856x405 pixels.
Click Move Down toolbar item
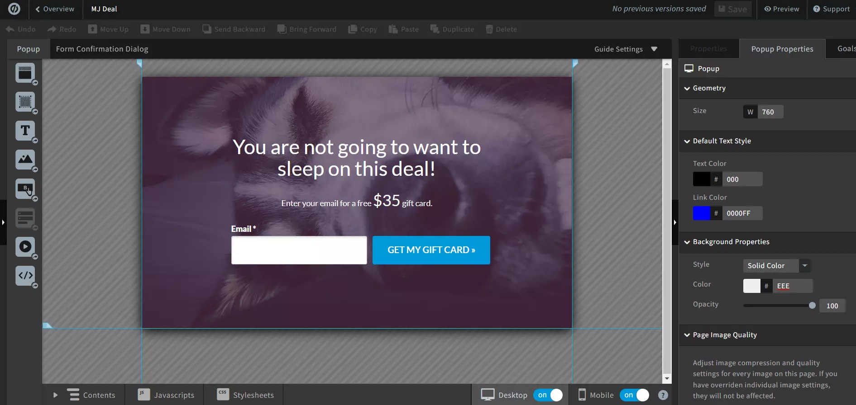coord(166,29)
